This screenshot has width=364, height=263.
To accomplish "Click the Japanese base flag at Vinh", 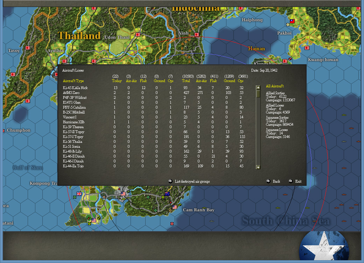I will [x=197, y=35].
